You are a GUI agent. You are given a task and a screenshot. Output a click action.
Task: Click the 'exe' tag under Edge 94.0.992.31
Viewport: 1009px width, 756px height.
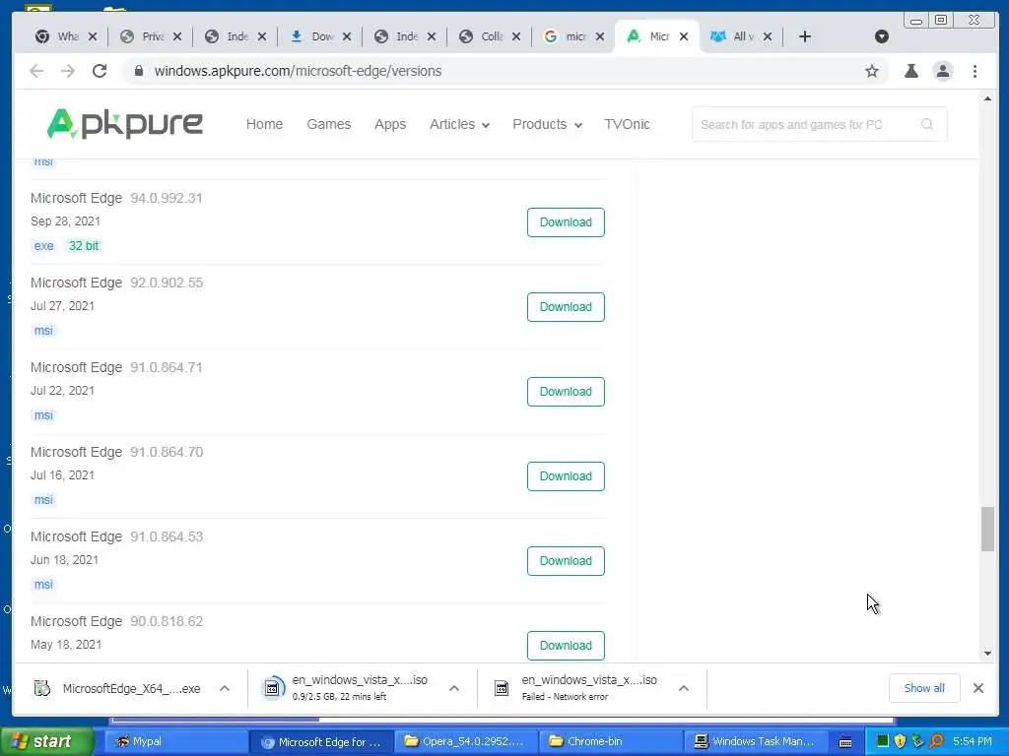click(x=43, y=245)
